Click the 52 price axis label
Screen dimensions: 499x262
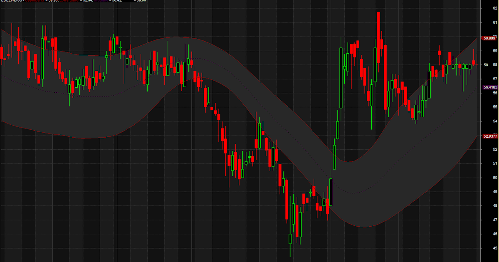tap(495, 149)
